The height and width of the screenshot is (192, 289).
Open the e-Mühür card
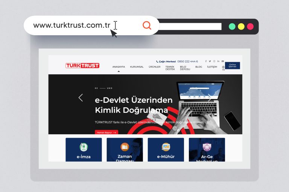point(166,150)
